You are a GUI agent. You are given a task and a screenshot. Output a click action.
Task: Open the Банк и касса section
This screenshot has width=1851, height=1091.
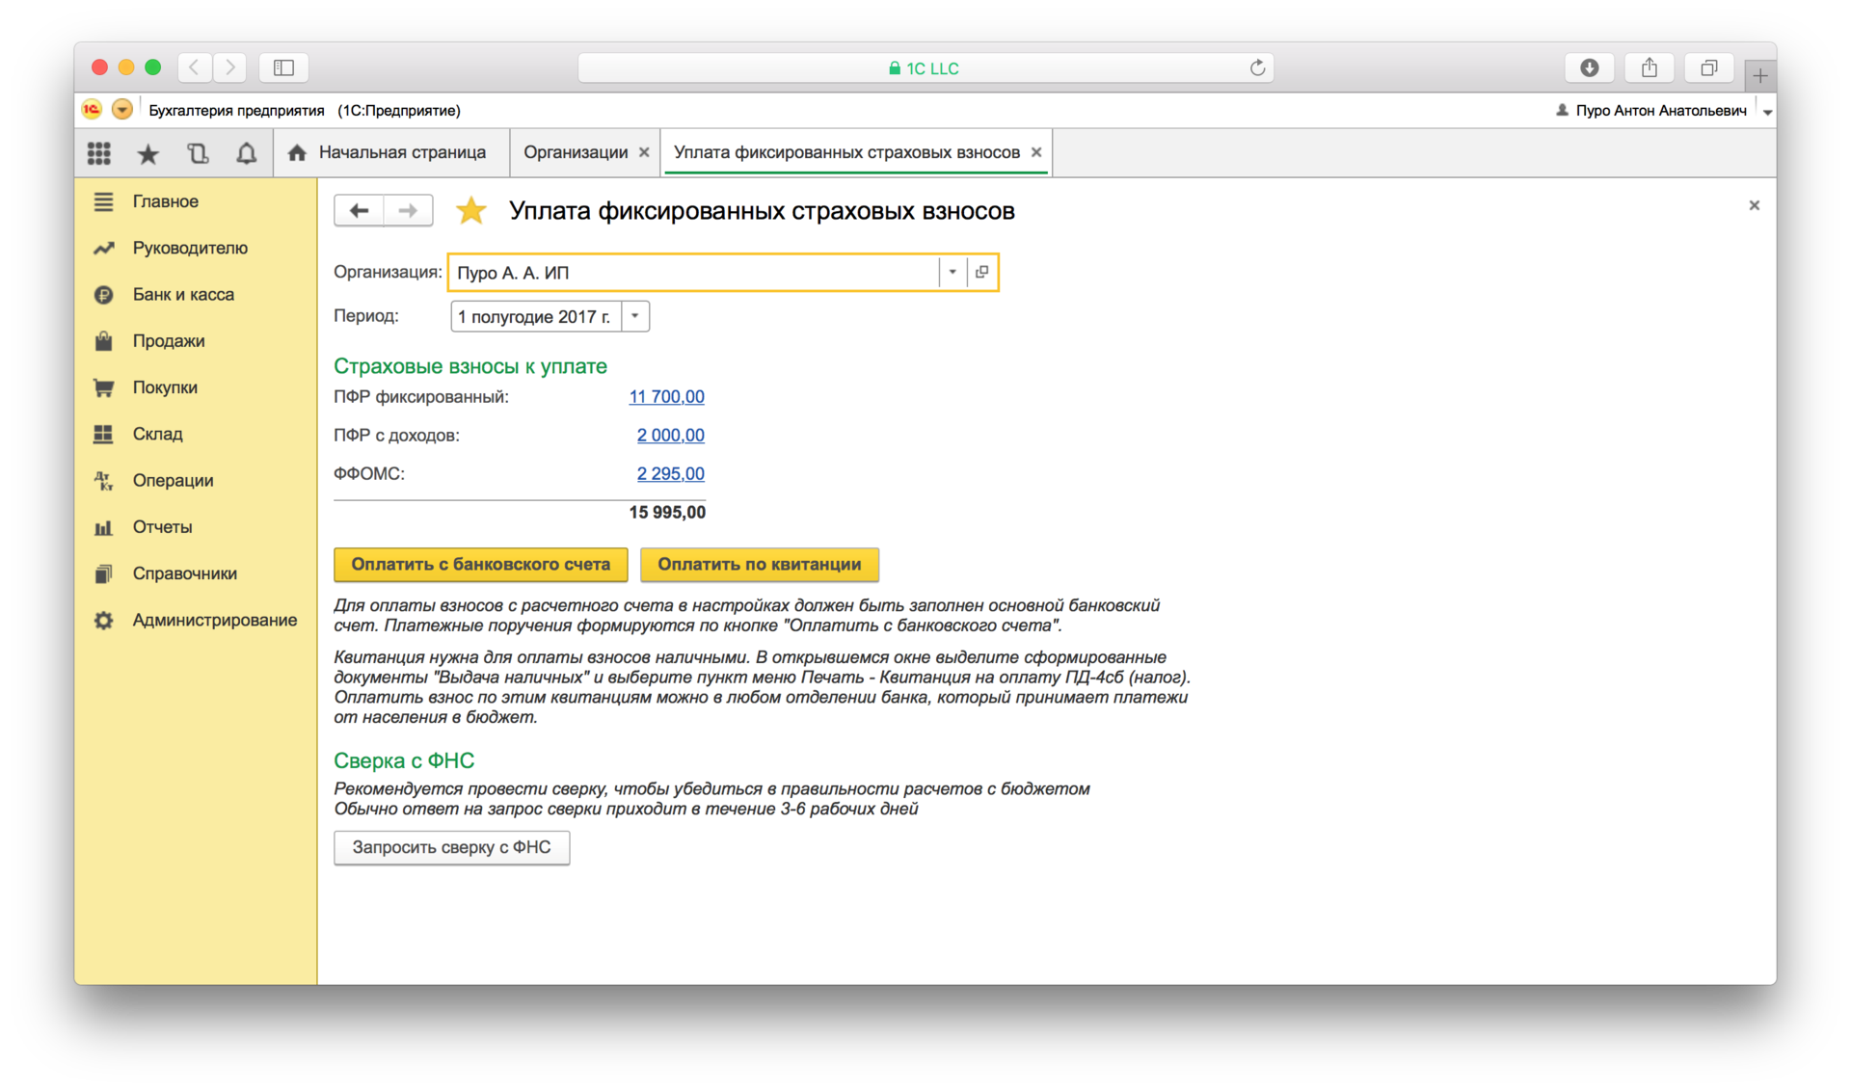coord(183,295)
